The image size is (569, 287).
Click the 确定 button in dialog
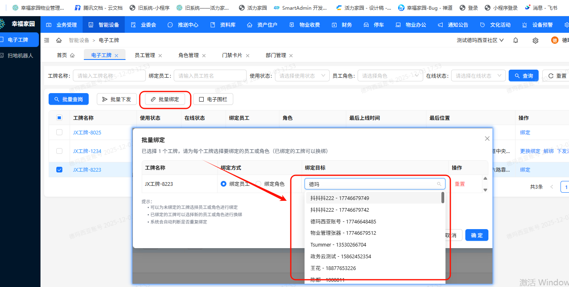coord(477,235)
